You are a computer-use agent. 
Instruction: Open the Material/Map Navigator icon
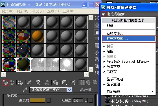[x=97, y=73]
